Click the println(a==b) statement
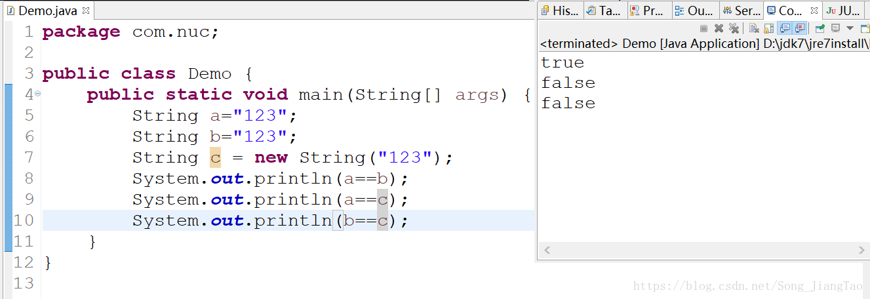Image resolution: width=870 pixels, height=299 pixels. pyautogui.click(x=271, y=178)
